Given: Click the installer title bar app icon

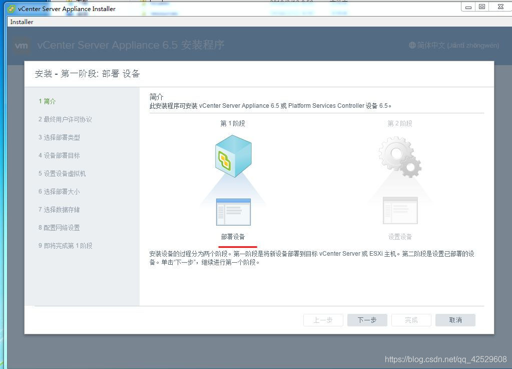Looking at the screenshot, I should point(12,9).
